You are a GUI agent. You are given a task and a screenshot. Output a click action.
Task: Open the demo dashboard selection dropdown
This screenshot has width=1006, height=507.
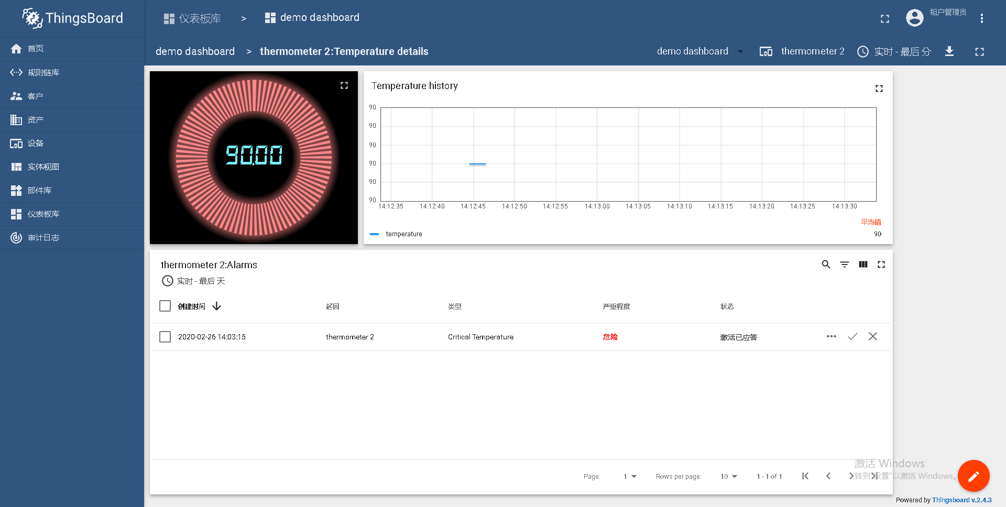pyautogui.click(x=700, y=51)
